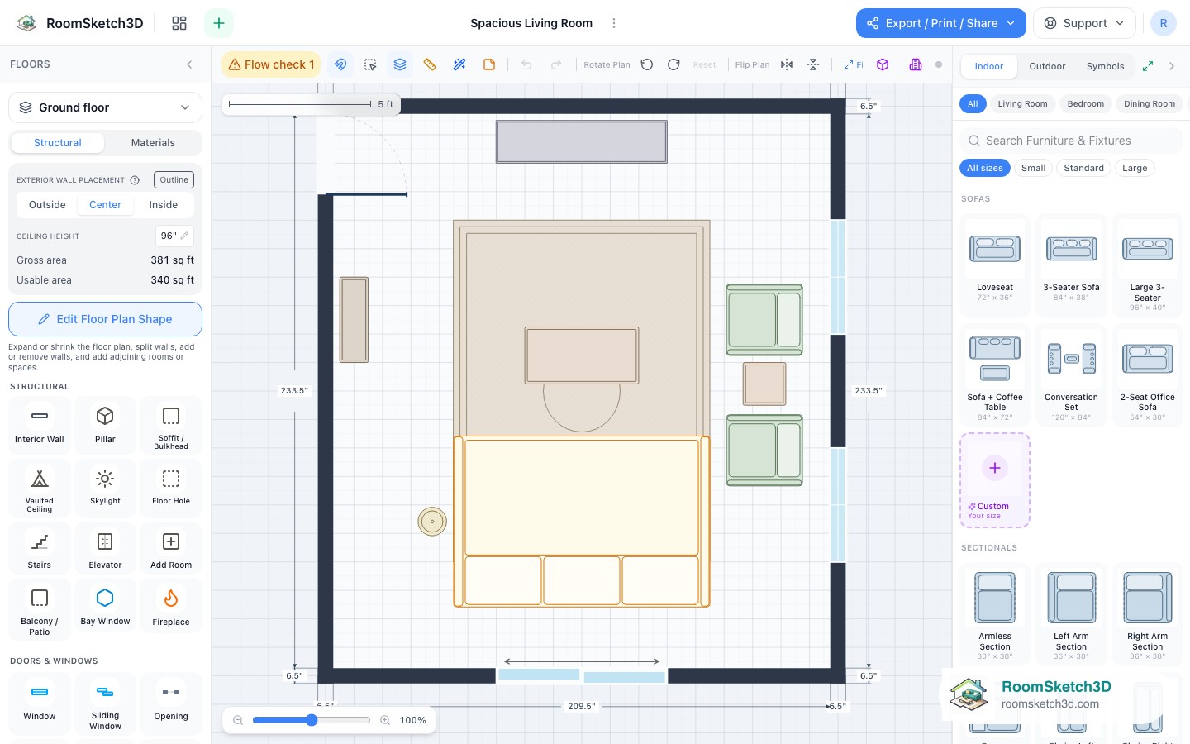Image resolution: width=1190 pixels, height=744 pixels.
Task: Rotate plan clockwise
Action: (x=674, y=64)
